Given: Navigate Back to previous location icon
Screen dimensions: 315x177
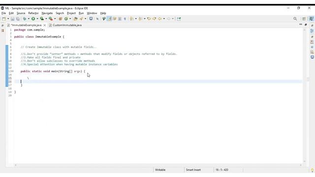Looking at the screenshot, I should point(159,19).
